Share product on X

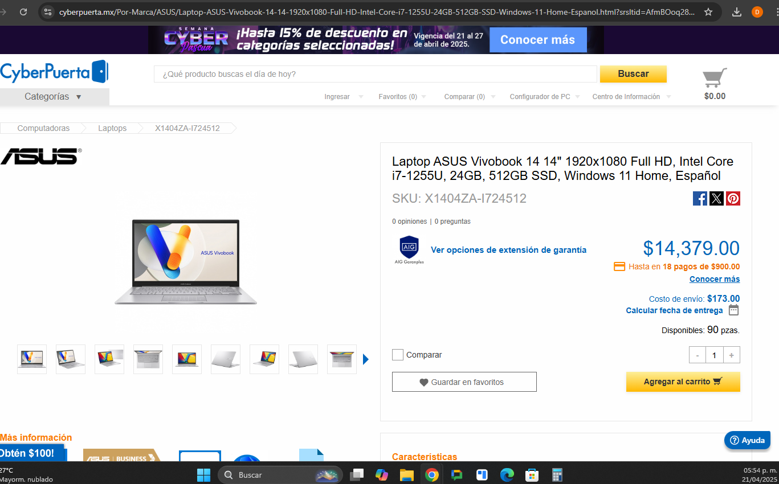pos(716,198)
